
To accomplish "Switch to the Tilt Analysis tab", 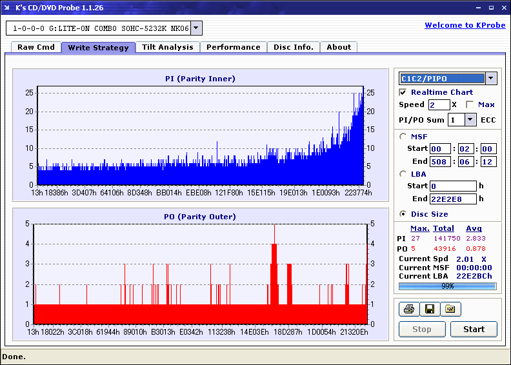I will tap(167, 47).
